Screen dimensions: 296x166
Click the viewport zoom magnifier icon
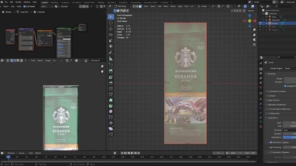tap(254, 30)
